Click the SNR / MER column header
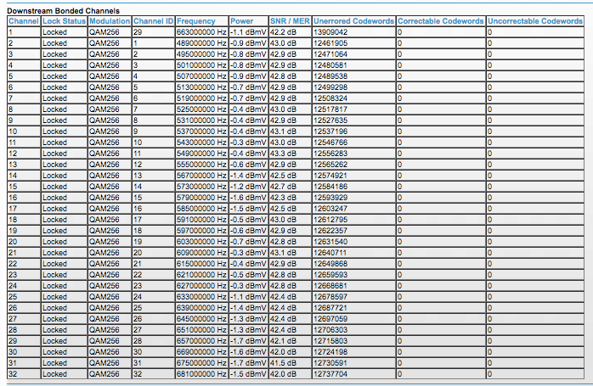Screen dimensions: 593x386 (289, 20)
